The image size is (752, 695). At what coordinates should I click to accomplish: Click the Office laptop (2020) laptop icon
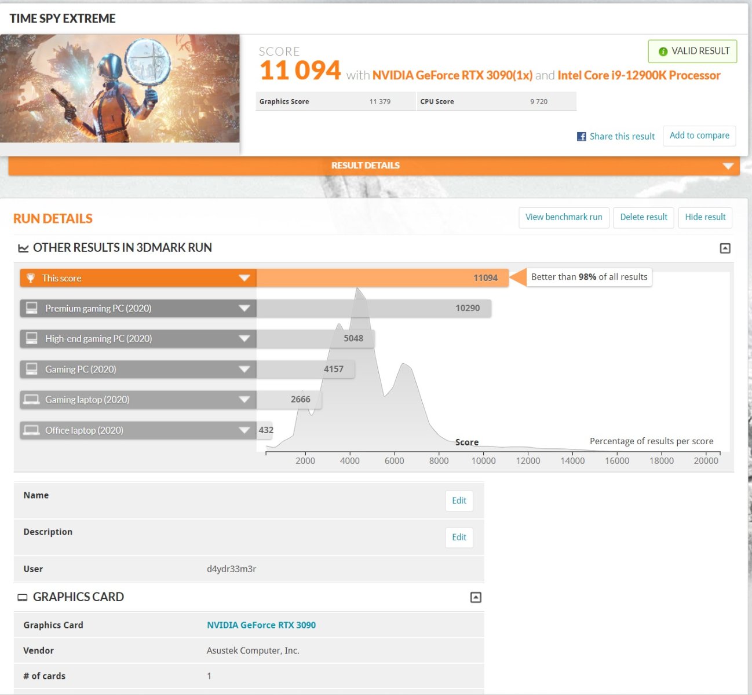click(32, 430)
